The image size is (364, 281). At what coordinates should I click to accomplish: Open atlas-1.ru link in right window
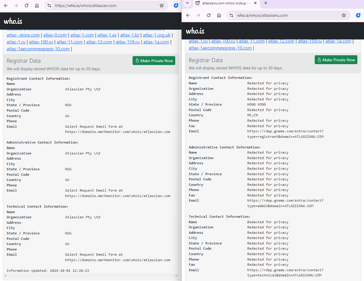pyautogui.click(x=198, y=41)
